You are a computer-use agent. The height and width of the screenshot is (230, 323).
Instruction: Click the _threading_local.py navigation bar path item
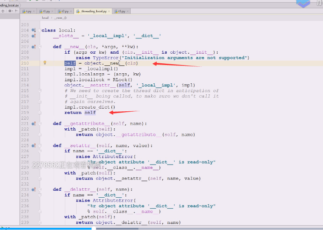tap(10, 5)
